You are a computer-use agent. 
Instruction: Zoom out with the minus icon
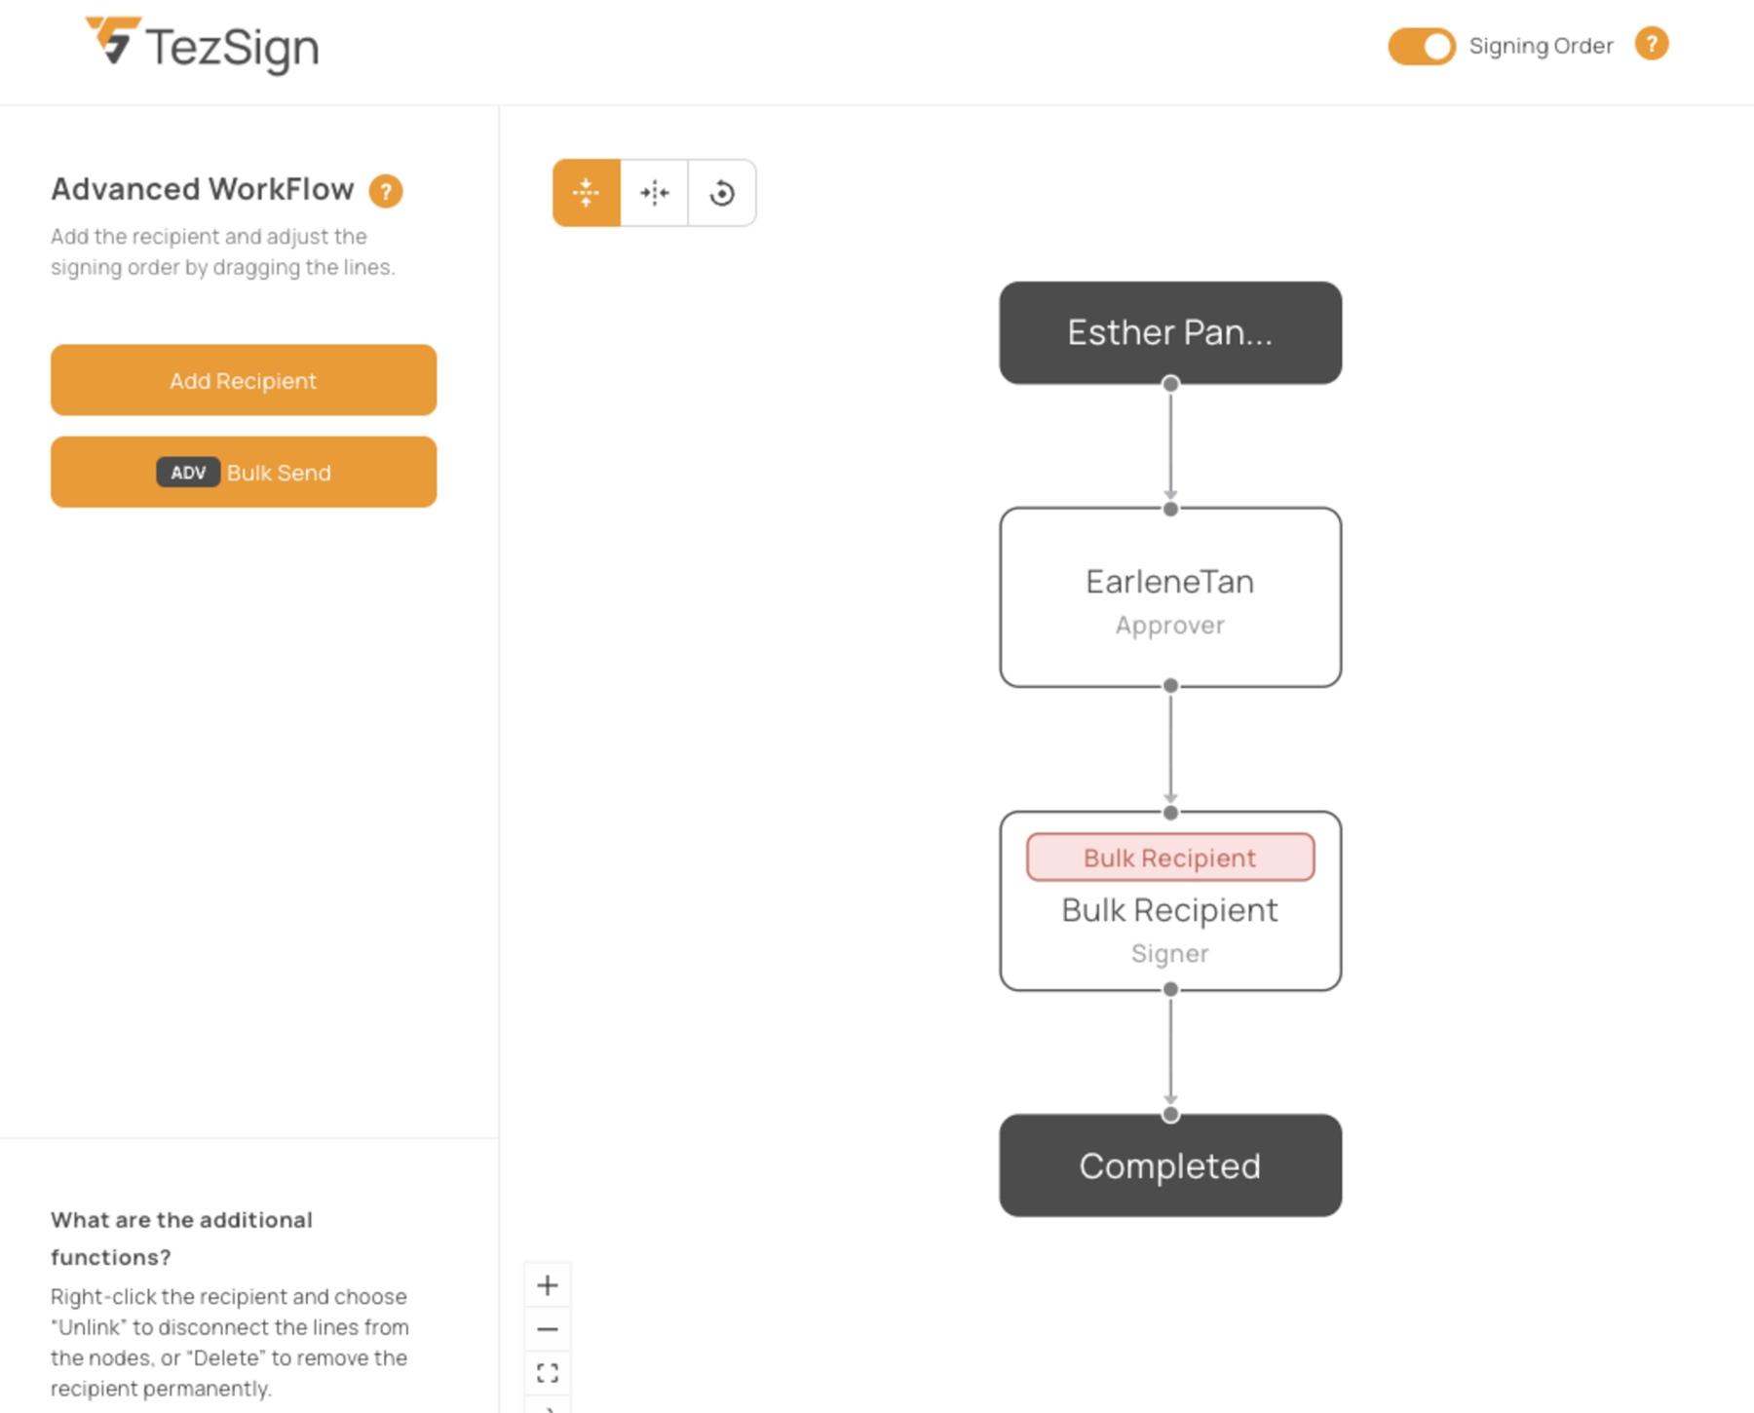click(x=548, y=1329)
